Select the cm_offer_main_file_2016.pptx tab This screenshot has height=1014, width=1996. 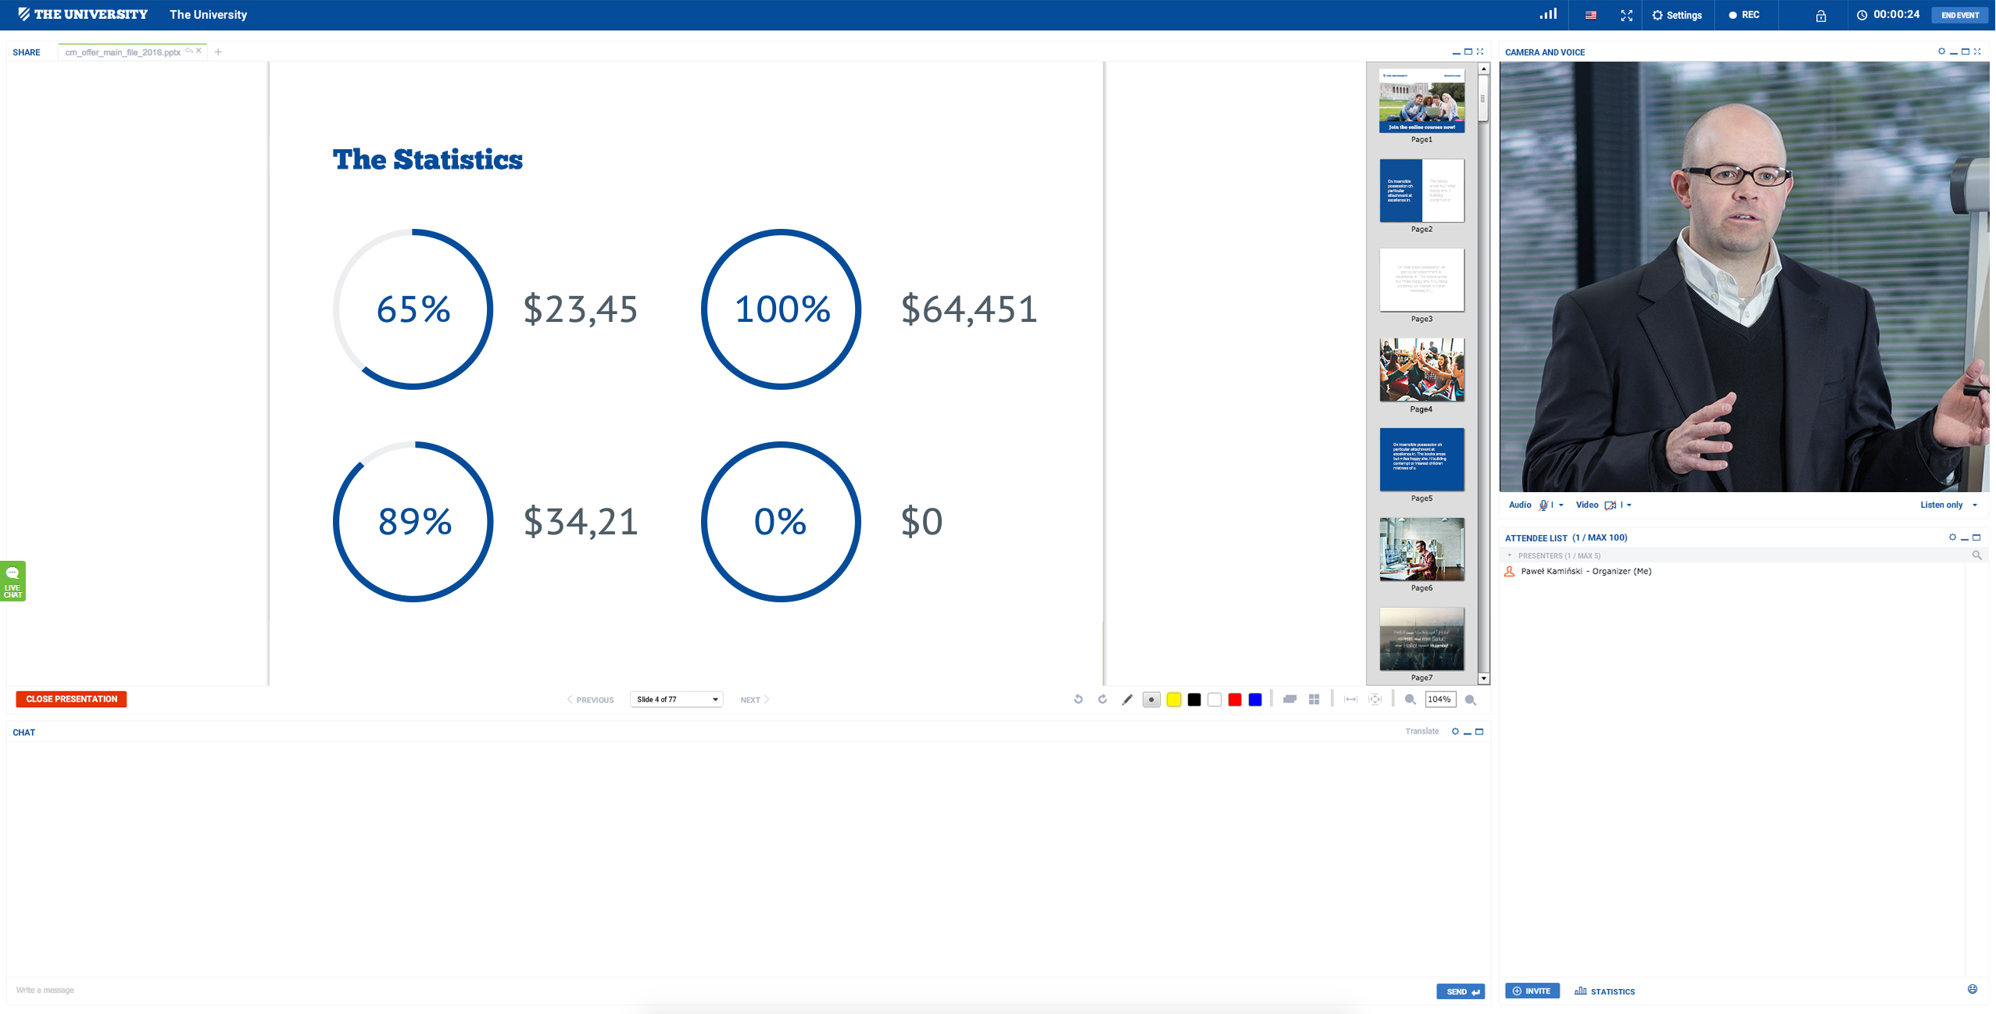123,52
